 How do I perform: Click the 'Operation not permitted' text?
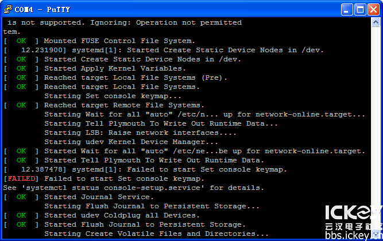click(189, 22)
